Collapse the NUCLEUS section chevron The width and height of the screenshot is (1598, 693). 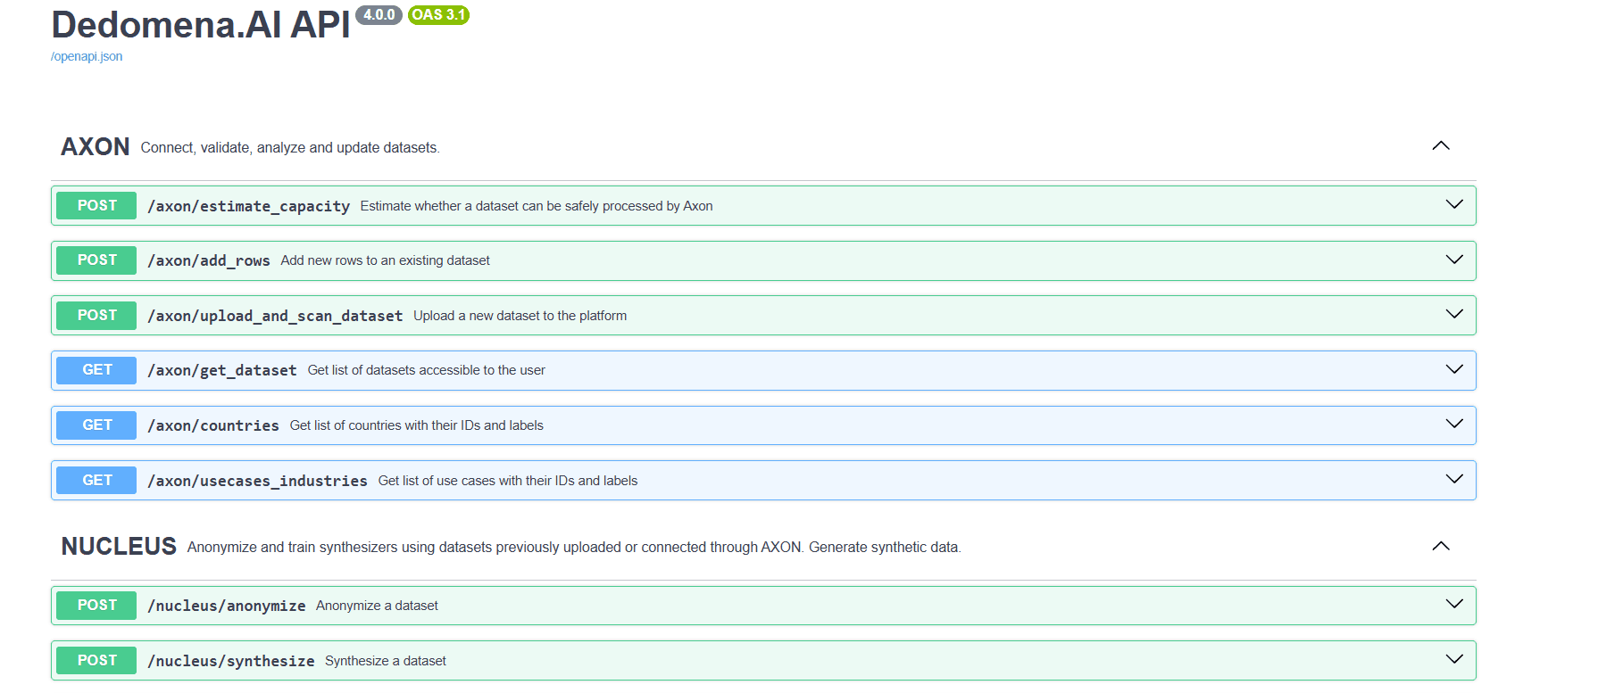pyautogui.click(x=1441, y=546)
